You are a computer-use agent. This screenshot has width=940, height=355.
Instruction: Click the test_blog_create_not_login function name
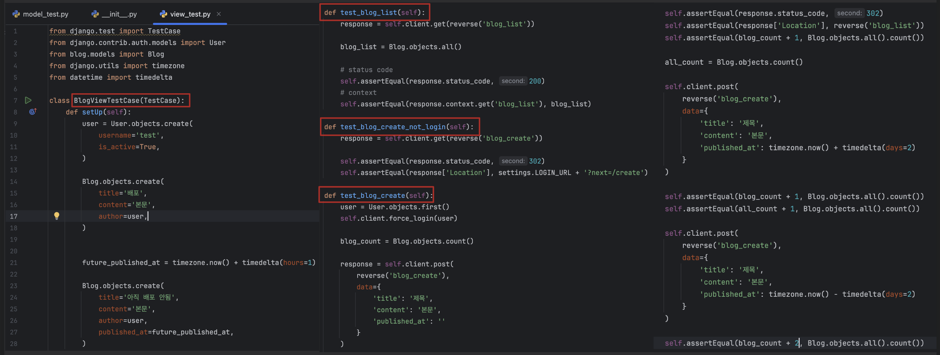point(393,127)
